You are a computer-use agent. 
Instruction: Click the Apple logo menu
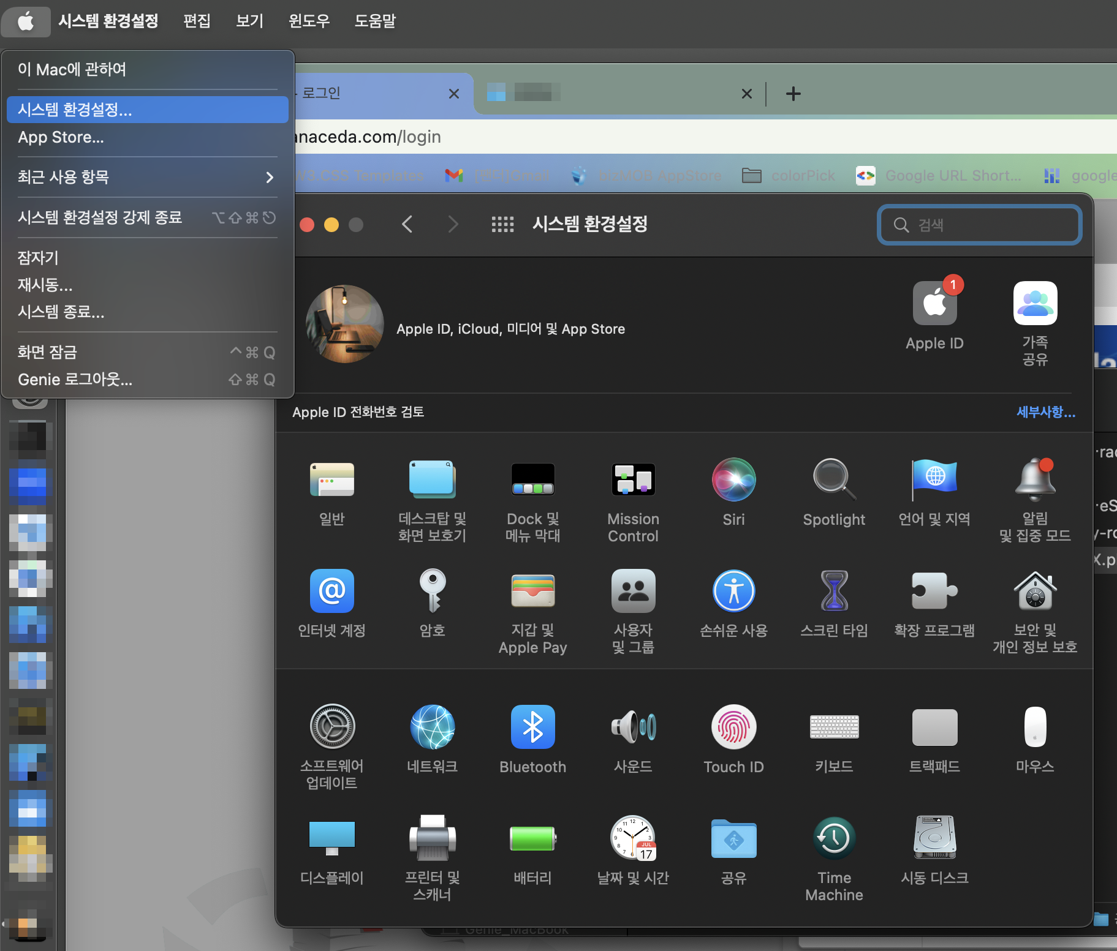pos(25,21)
